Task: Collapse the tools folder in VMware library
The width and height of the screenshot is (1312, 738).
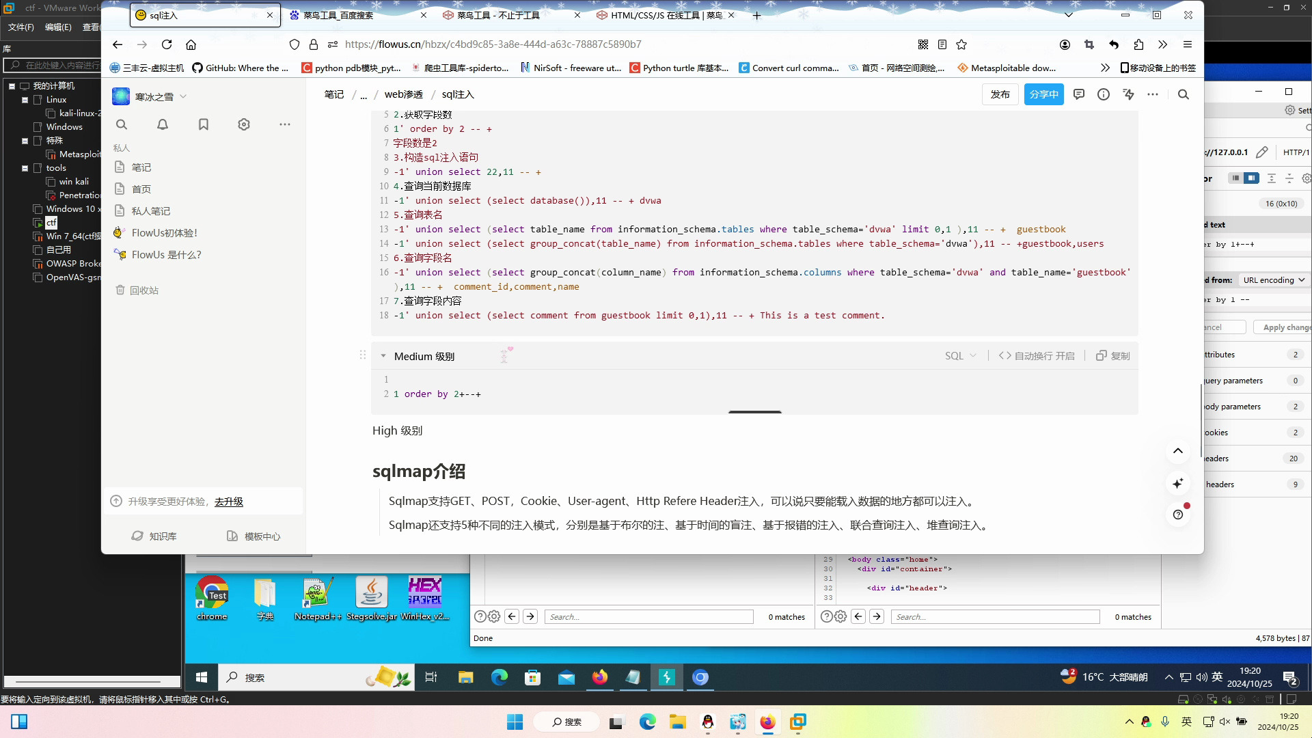Action: coord(25,168)
